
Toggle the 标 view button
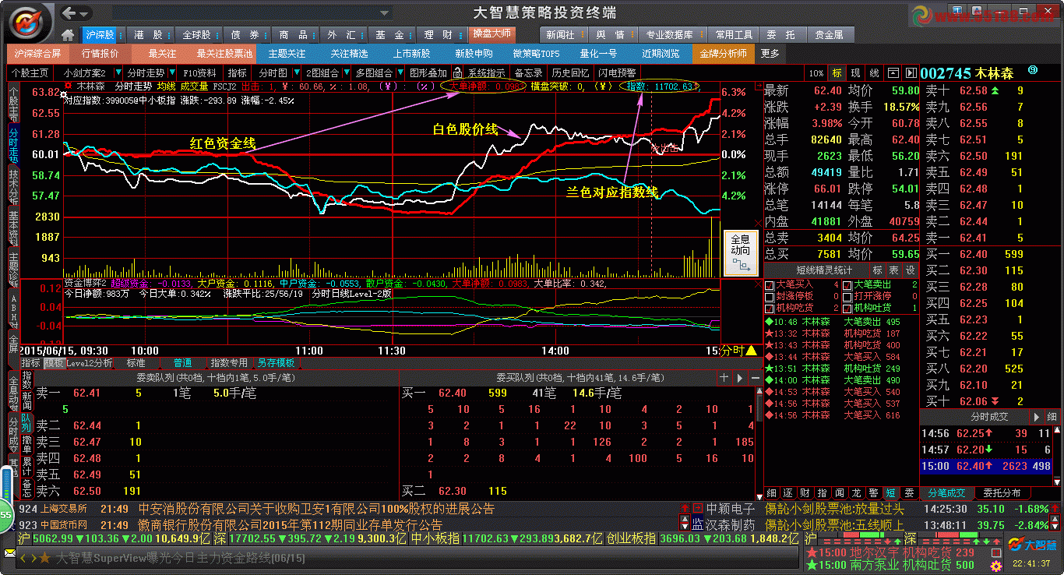pyautogui.click(x=837, y=72)
